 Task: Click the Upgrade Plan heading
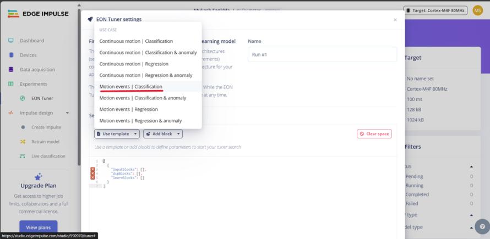39,186
